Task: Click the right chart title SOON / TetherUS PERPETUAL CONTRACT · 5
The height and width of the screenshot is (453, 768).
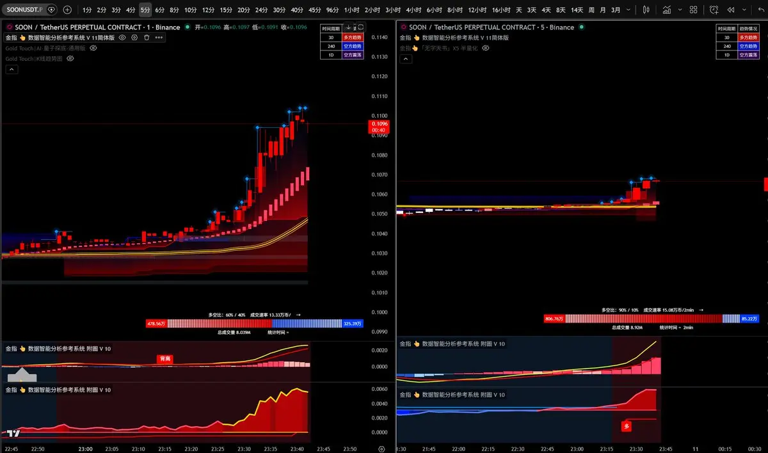Action: pyautogui.click(x=491, y=28)
